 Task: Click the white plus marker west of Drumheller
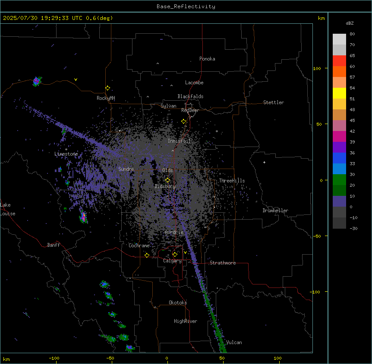click(x=264, y=162)
